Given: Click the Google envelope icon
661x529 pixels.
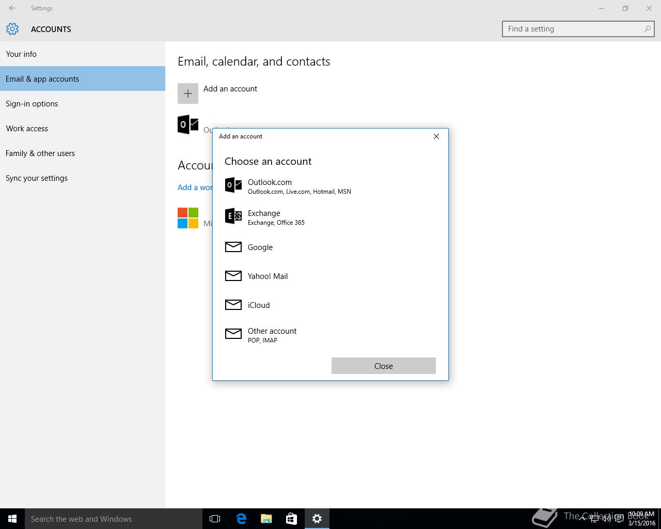Looking at the screenshot, I should pos(233,247).
